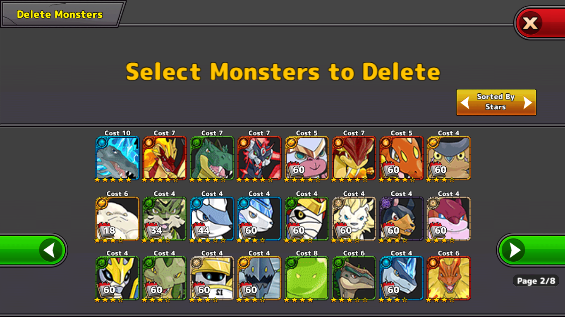Select the green slime Cost 8 monster
The height and width of the screenshot is (317, 565).
coord(307,278)
